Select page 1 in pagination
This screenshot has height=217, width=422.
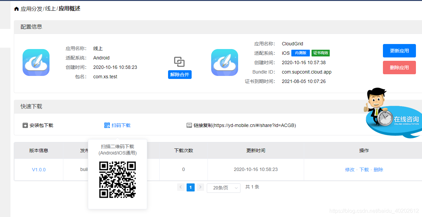click(191, 187)
